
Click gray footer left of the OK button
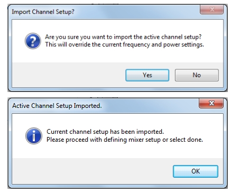click(x=93, y=171)
